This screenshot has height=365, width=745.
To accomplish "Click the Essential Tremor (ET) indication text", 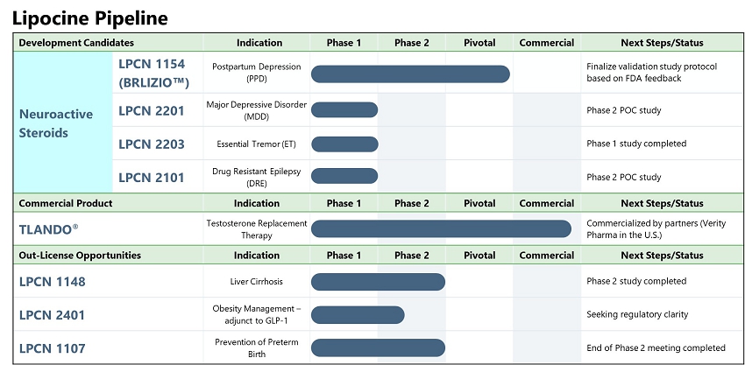I will click(x=256, y=144).
